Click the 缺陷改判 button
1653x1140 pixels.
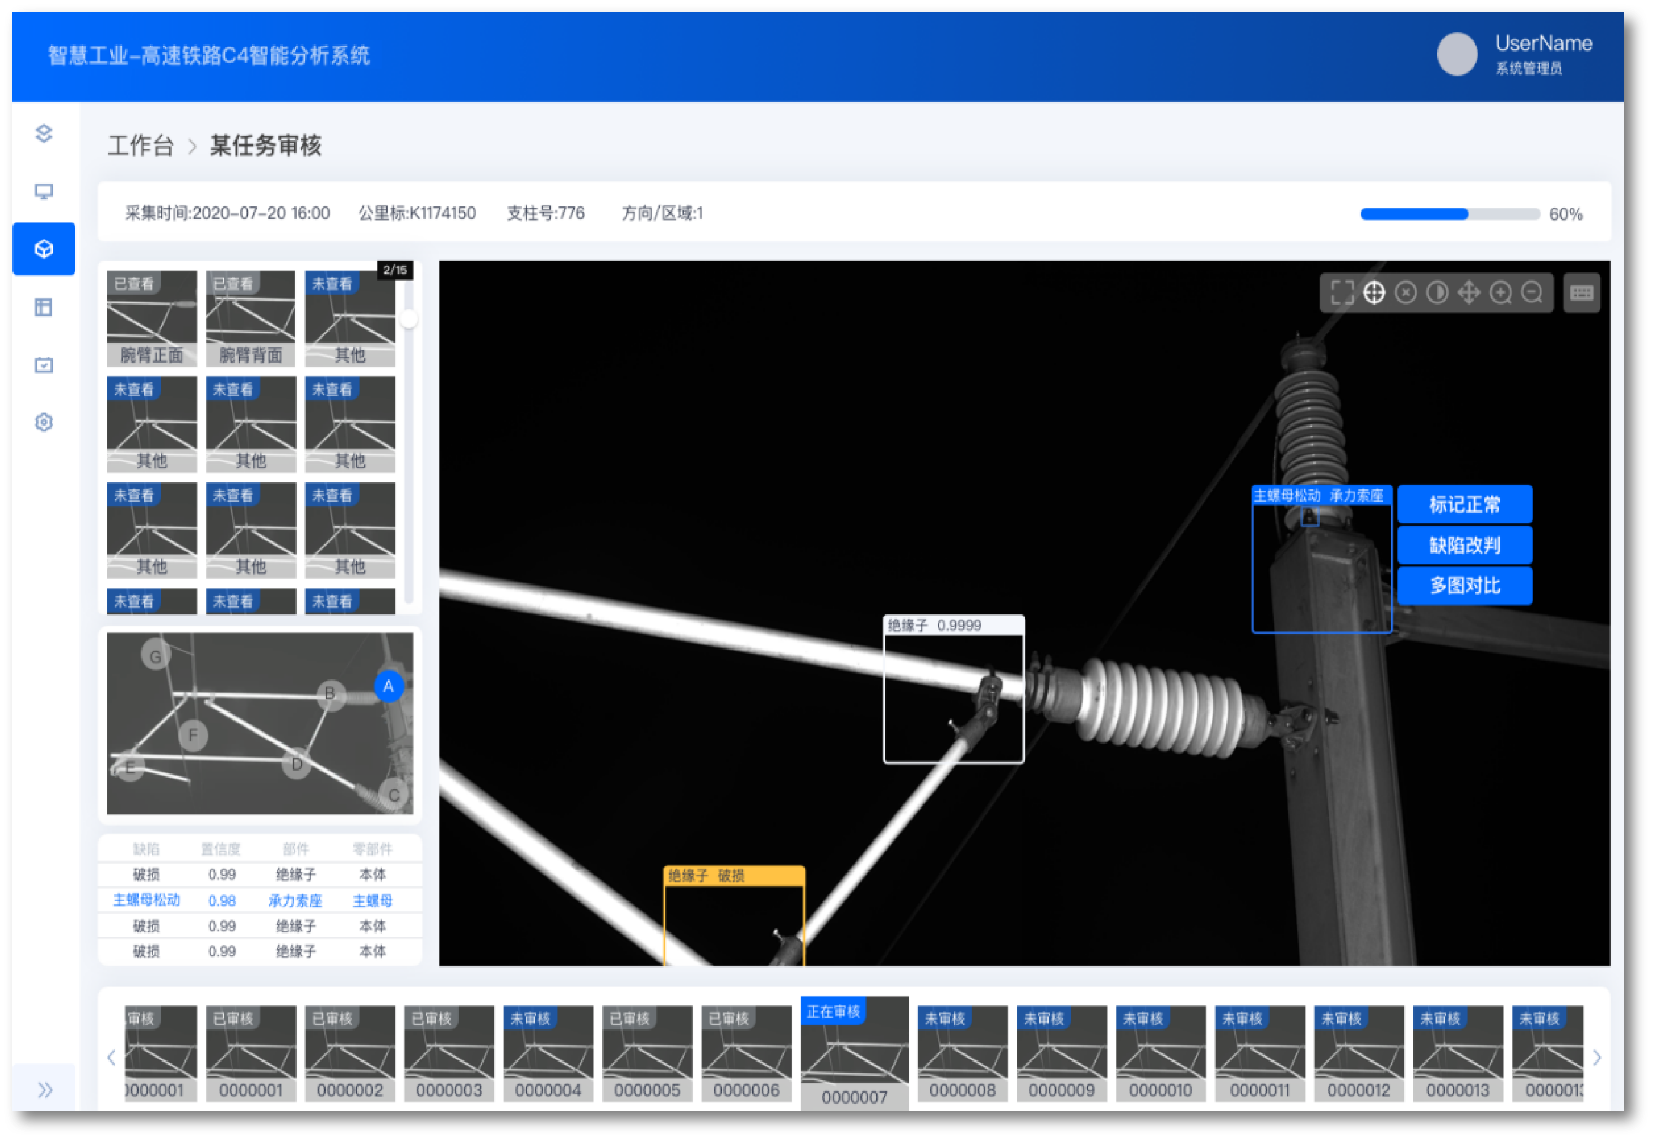[x=1464, y=546]
